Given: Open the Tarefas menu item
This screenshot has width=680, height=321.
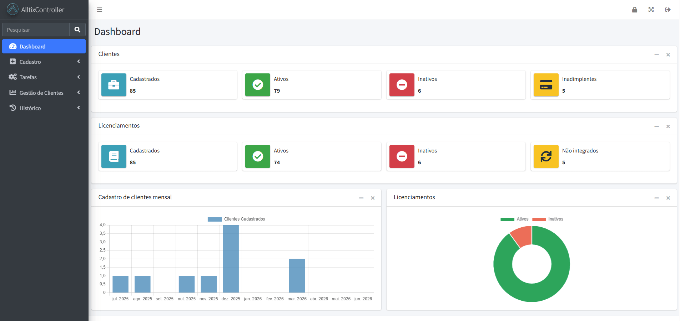Looking at the screenshot, I should tap(44, 77).
